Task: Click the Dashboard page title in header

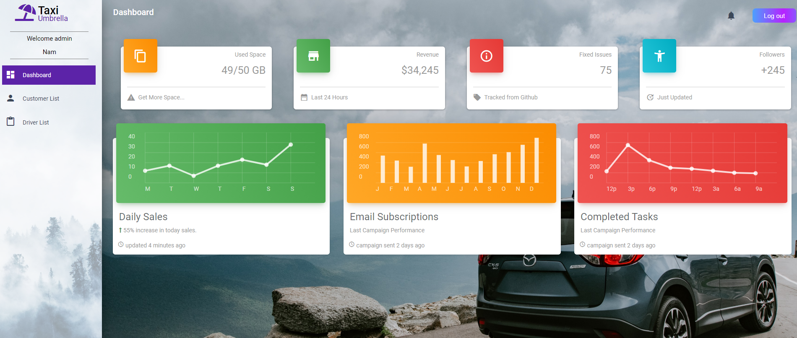Action: click(x=133, y=12)
